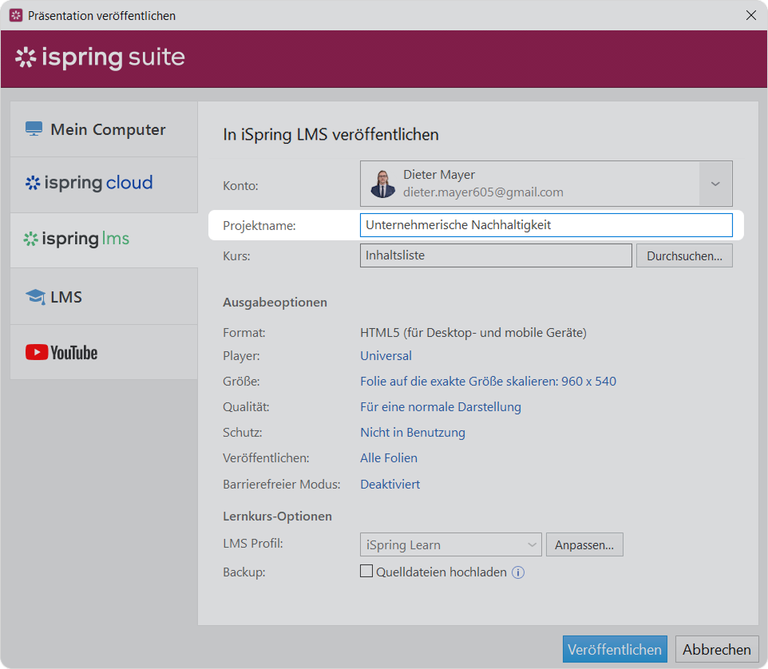Open the iSpring Cloud publishing tab

[x=104, y=183]
